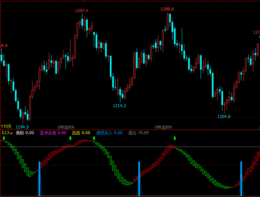260x197 pixels.
Task: Select the magenta 坚决买进 indicator label
Action: coord(48,133)
